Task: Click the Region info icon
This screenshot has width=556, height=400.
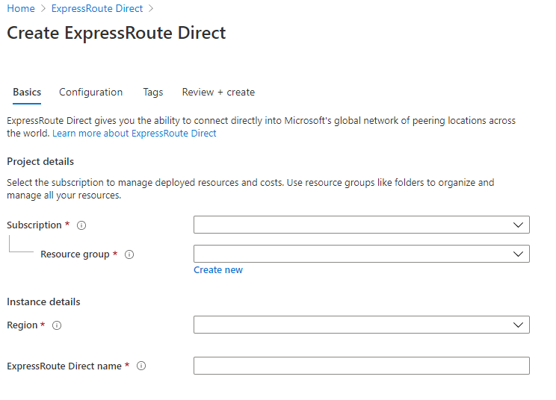Action: (x=57, y=325)
